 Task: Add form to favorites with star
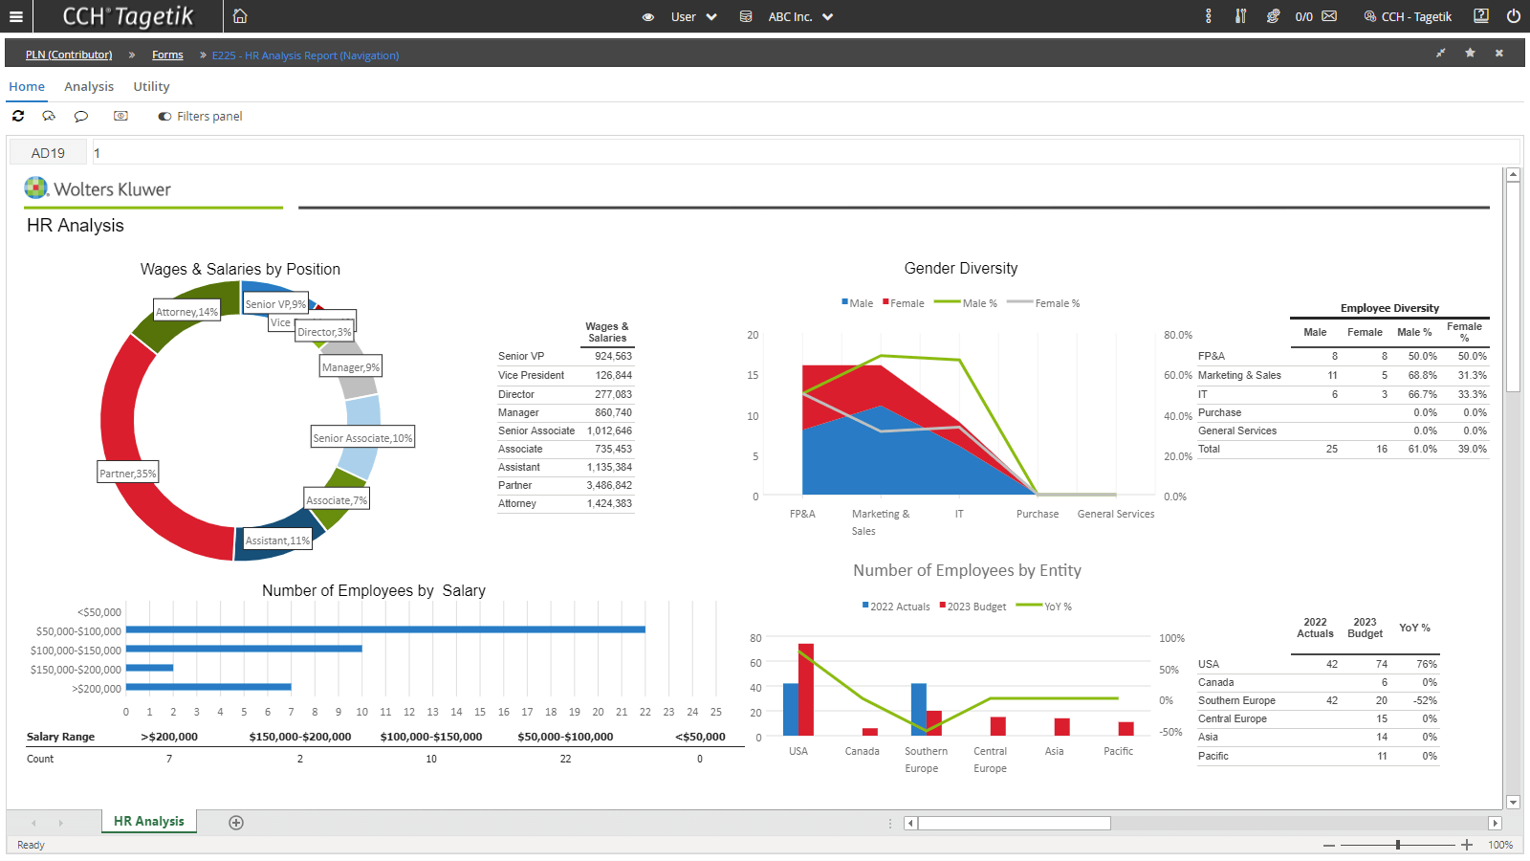[x=1470, y=54]
